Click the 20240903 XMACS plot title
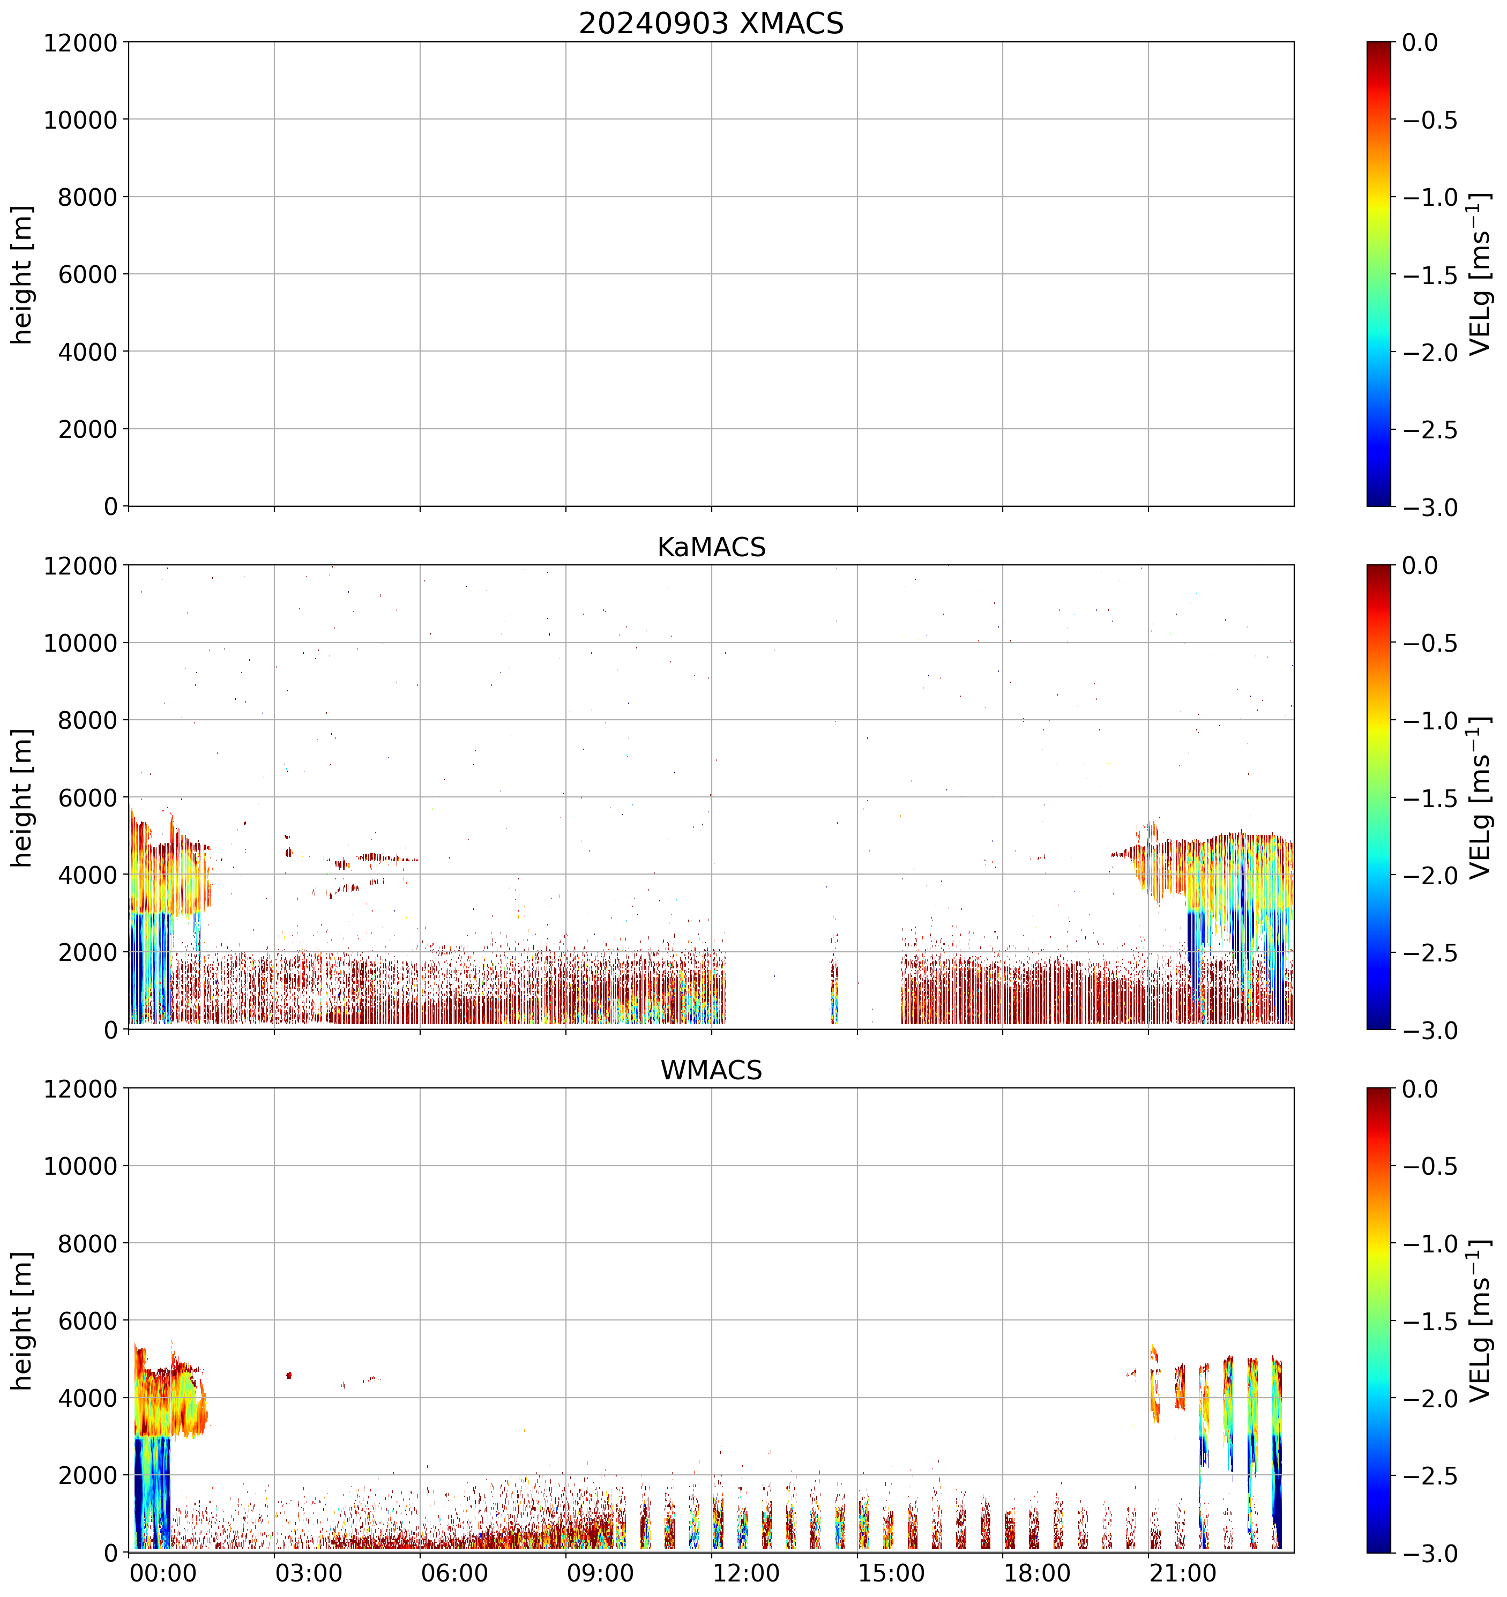This screenshot has height=1597, width=1507. [711, 23]
